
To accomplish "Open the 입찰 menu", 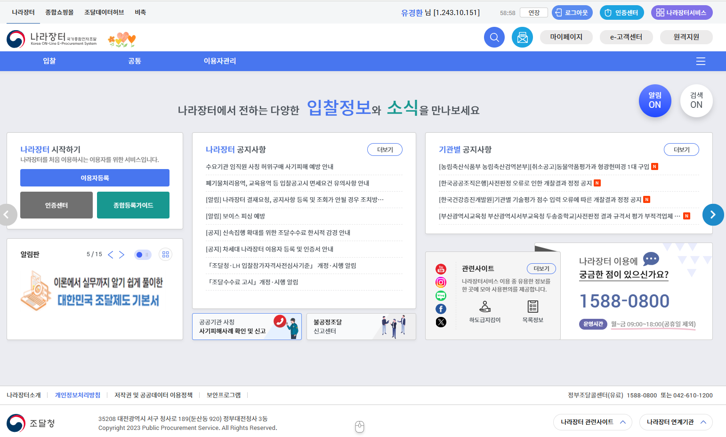I will tap(49, 61).
